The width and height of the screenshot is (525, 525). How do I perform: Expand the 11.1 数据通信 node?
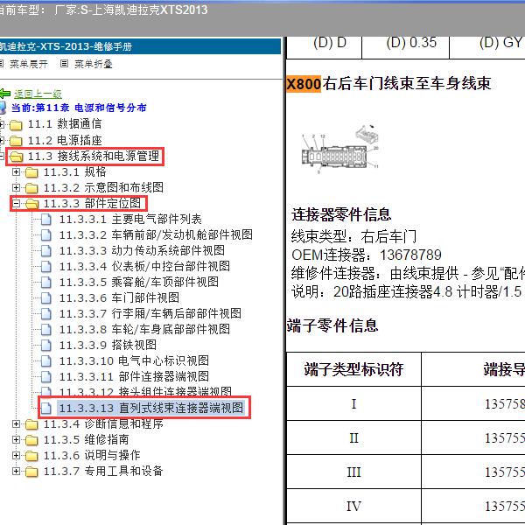pos(2,124)
